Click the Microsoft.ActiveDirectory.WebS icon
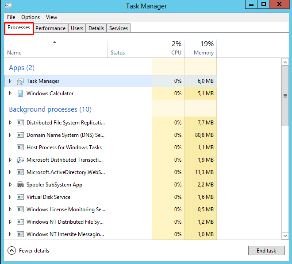Image resolution: width=292 pixels, height=264 pixels. tap(20, 172)
